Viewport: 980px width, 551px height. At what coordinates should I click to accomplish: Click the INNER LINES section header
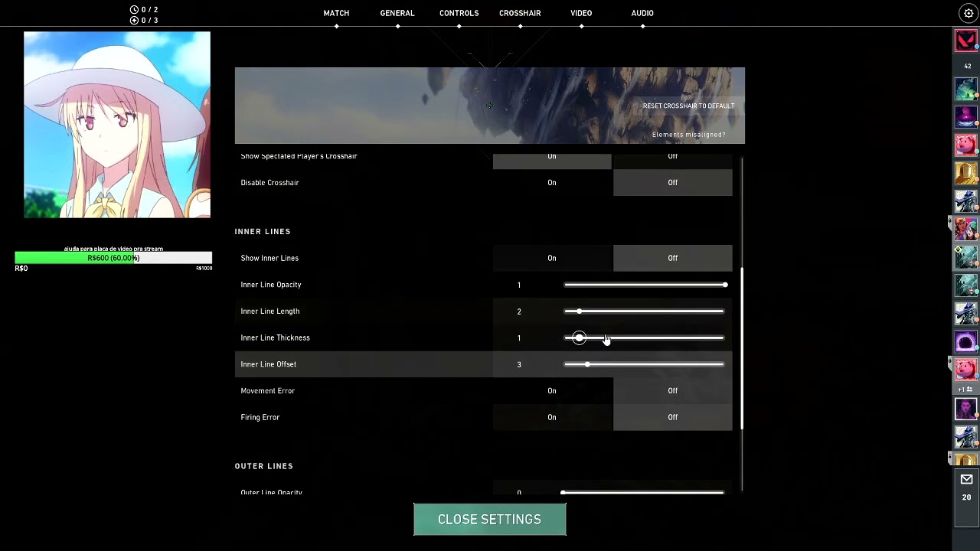tap(263, 231)
